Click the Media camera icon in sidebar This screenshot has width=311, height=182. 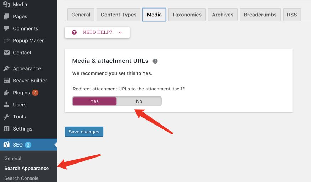6,5
